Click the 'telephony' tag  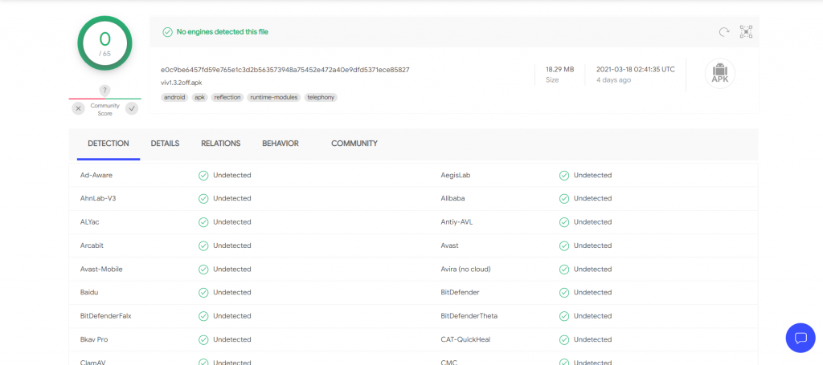[321, 97]
